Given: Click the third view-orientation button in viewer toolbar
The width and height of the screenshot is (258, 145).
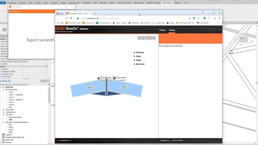Looking at the screenshot, I should pos(146,38).
